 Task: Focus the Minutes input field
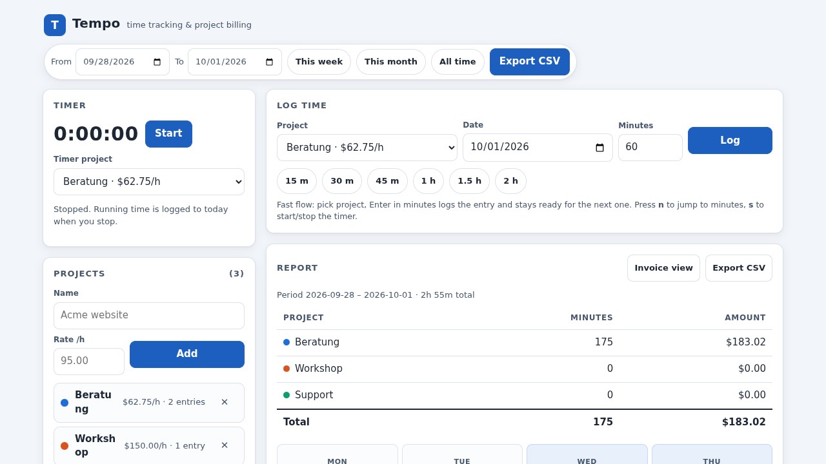tap(650, 148)
